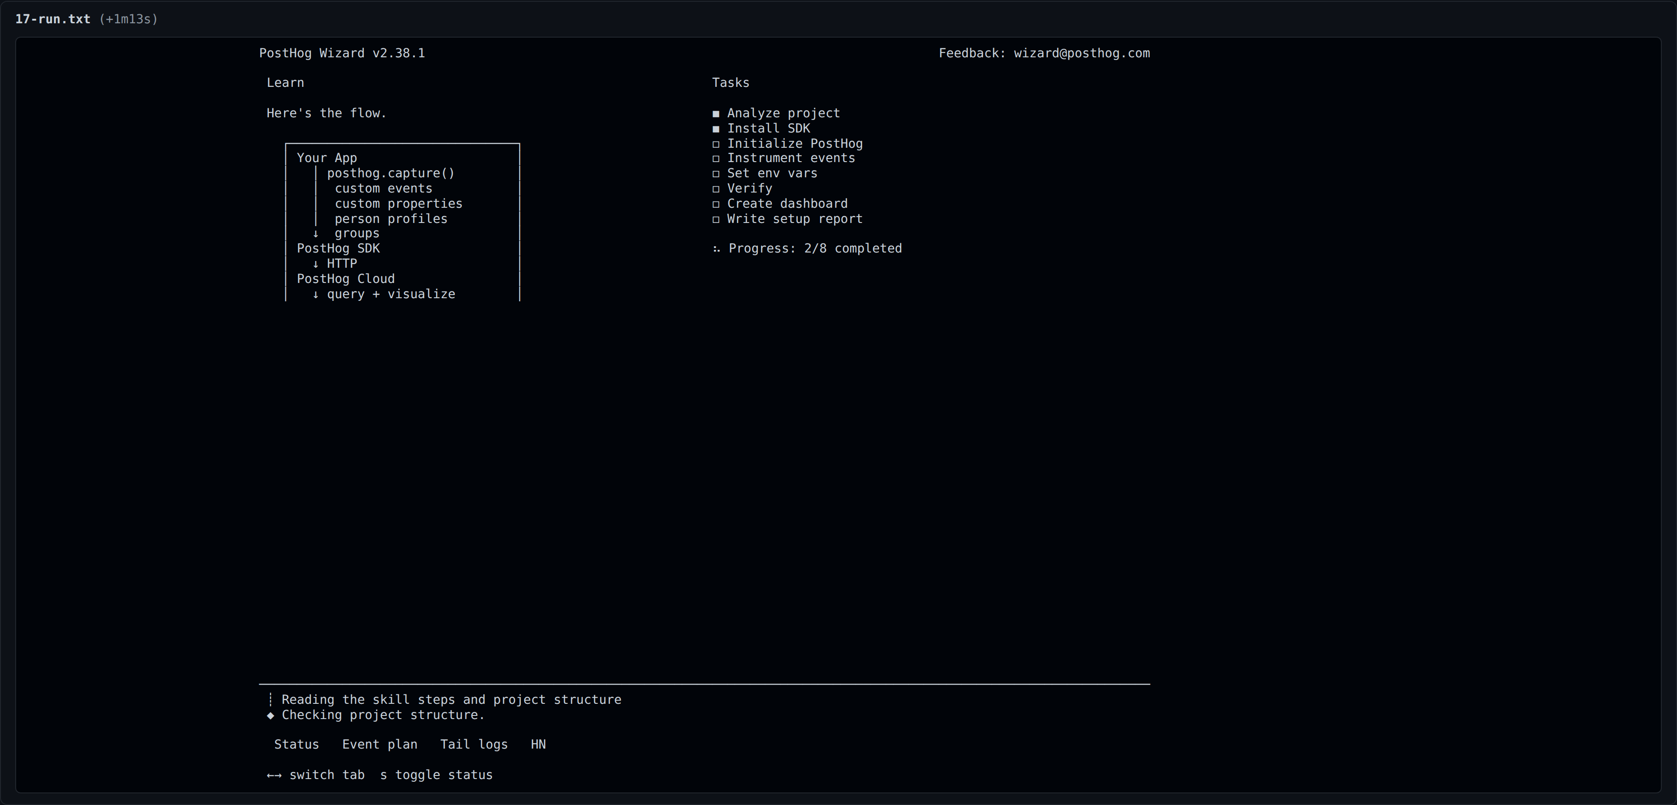Click the 17-run.txt file name

[x=53, y=19]
